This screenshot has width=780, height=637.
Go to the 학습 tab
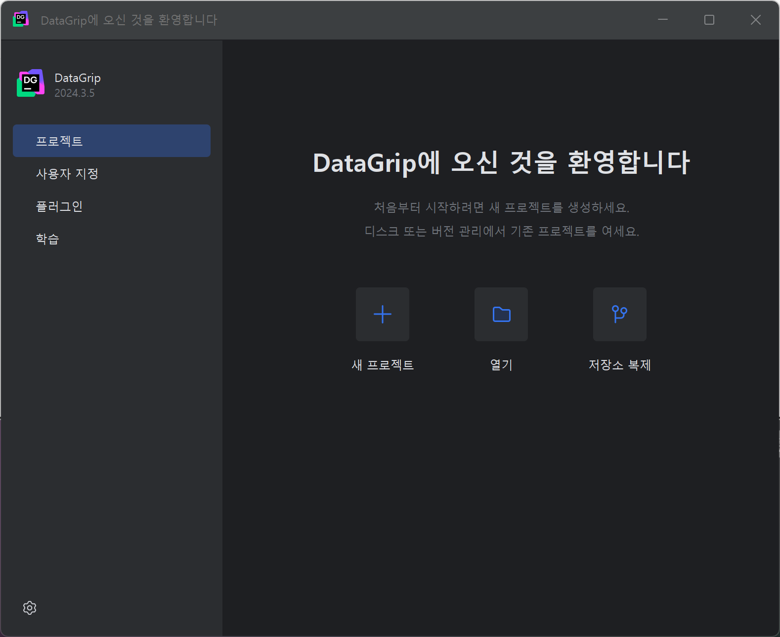click(x=112, y=239)
